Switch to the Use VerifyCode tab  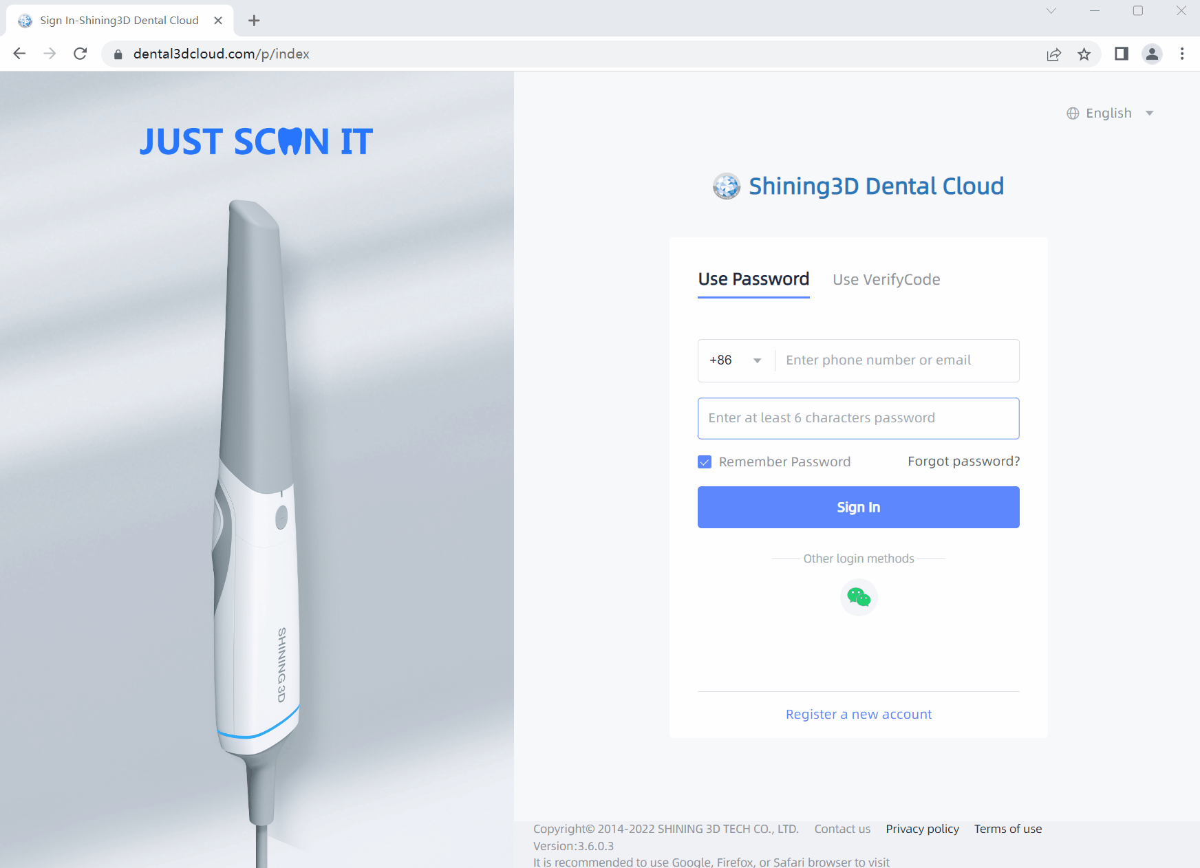[x=886, y=279]
